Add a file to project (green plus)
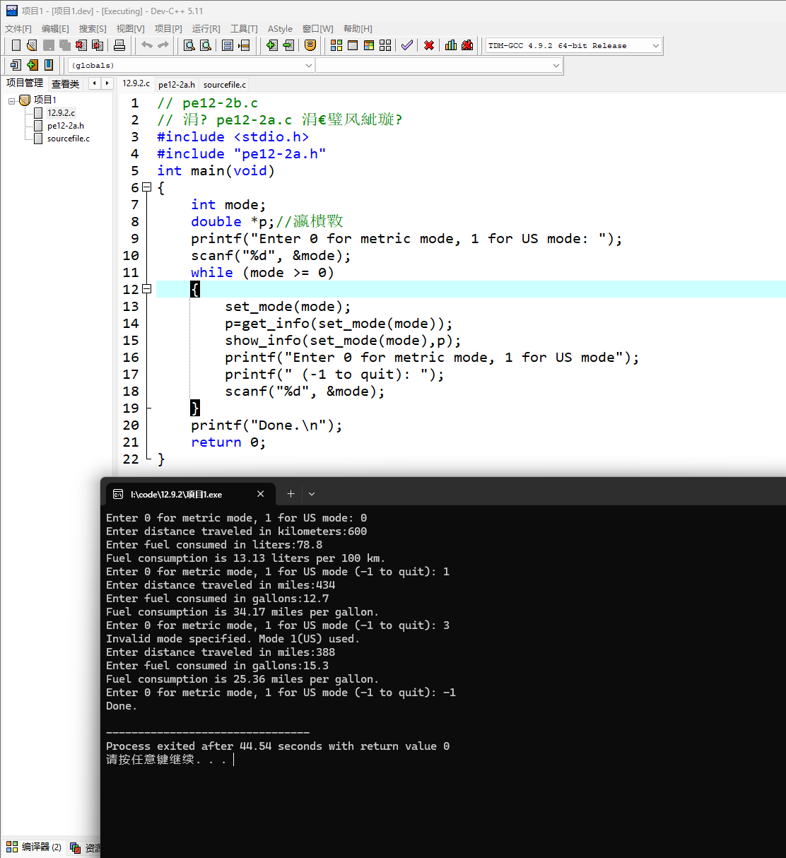This screenshot has height=858, width=786. (272, 45)
